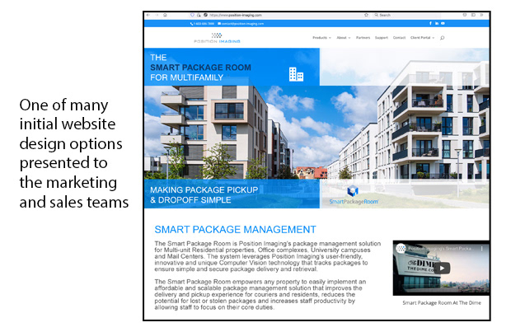Viewport: 511px width, 332px height.
Task: Open the Pocket save icon in toolbar
Action: point(465,15)
